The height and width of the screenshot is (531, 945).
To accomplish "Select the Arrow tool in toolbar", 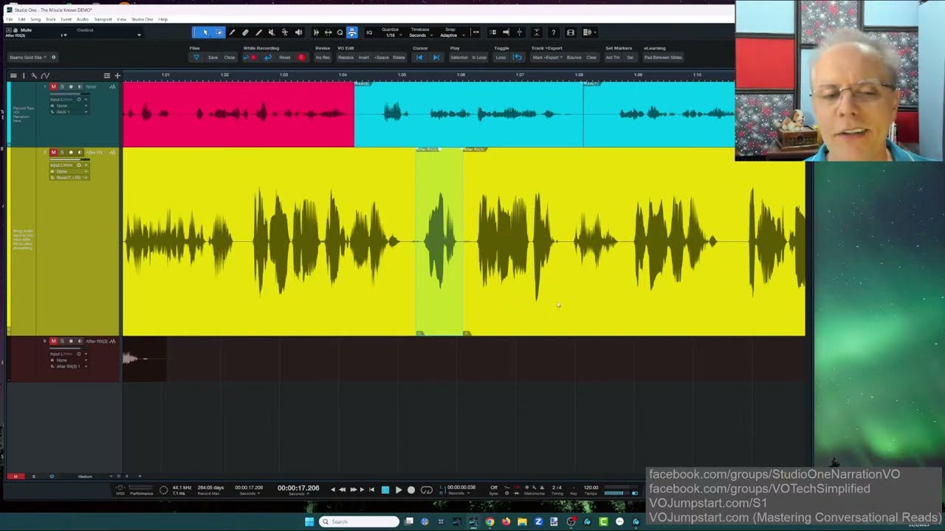I will coord(206,32).
